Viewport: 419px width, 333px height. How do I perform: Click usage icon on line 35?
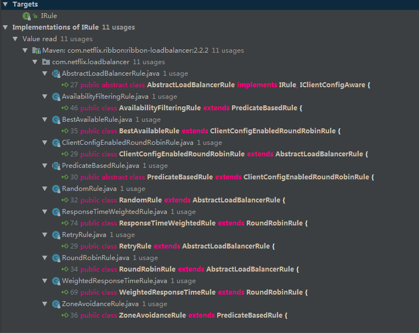[x=65, y=131]
